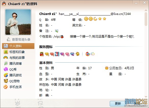Screen dimensions: 149x108
Task: Click the NBA VIP service icon
Action: pyautogui.click(x=57, y=54)
